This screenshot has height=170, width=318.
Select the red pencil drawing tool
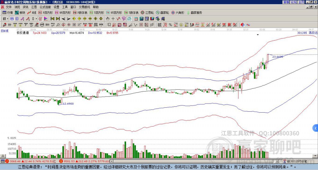click(4, 25)
